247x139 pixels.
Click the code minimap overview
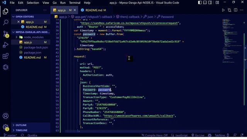[232, 41]
